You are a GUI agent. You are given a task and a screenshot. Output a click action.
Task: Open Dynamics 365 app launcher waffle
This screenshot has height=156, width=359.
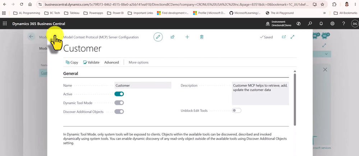(x=5, y=24)
